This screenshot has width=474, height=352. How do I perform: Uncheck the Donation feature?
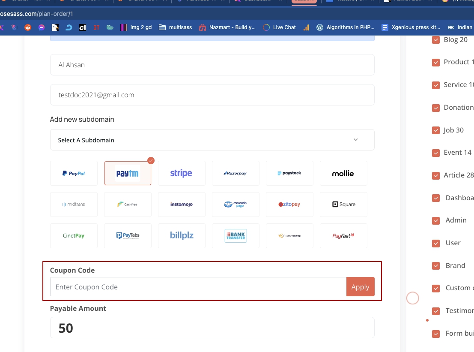(x=436, y=108)
